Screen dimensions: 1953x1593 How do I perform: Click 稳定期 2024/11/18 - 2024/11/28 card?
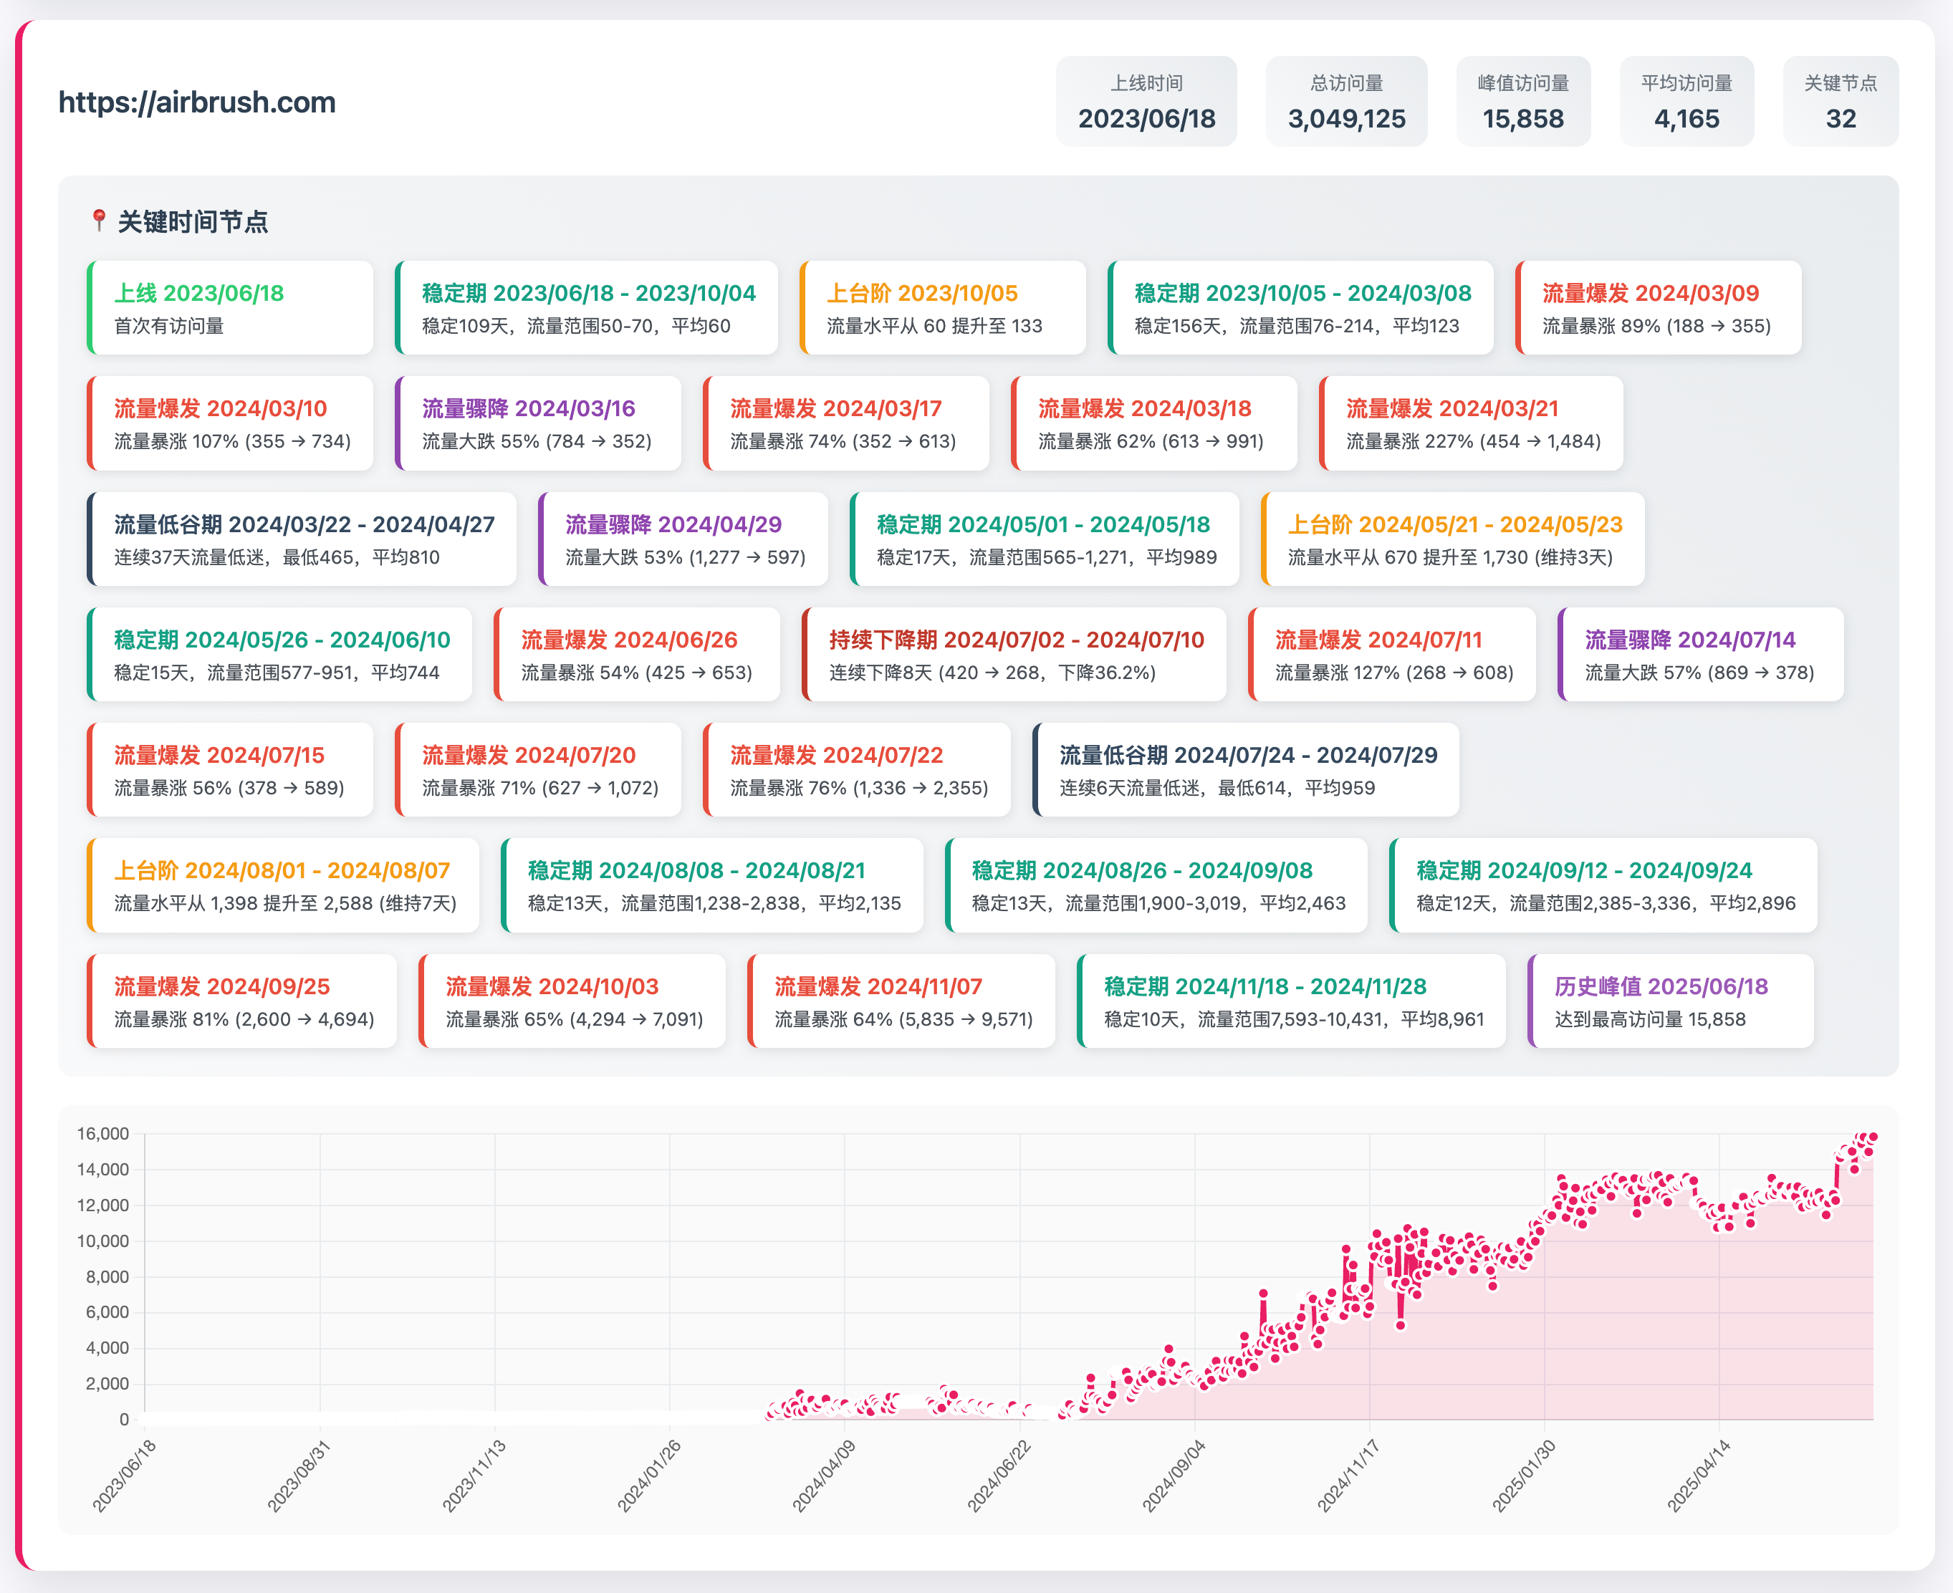(x=1292, y=1001)
